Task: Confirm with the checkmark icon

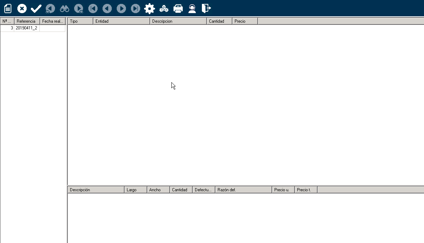Action: 36,9
